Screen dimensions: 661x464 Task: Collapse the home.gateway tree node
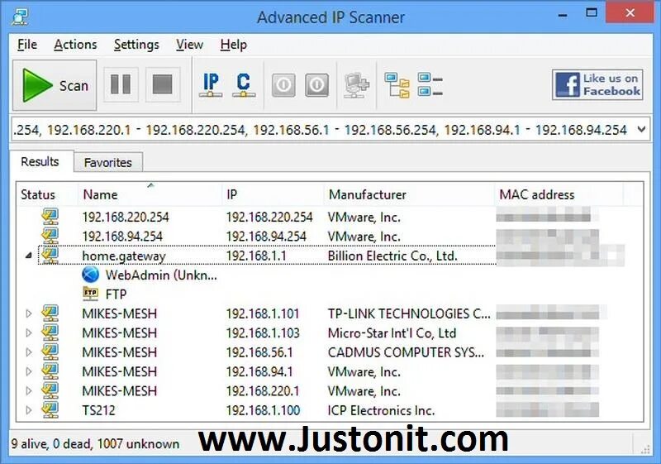(x=28, y=256)
